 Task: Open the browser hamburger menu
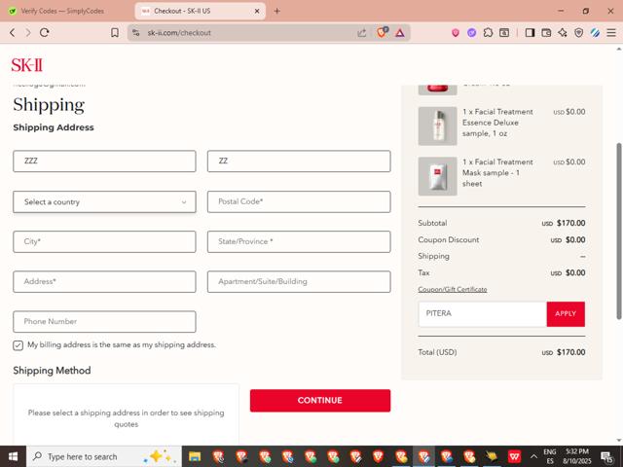pyautogui.click(x=611, y=32)
